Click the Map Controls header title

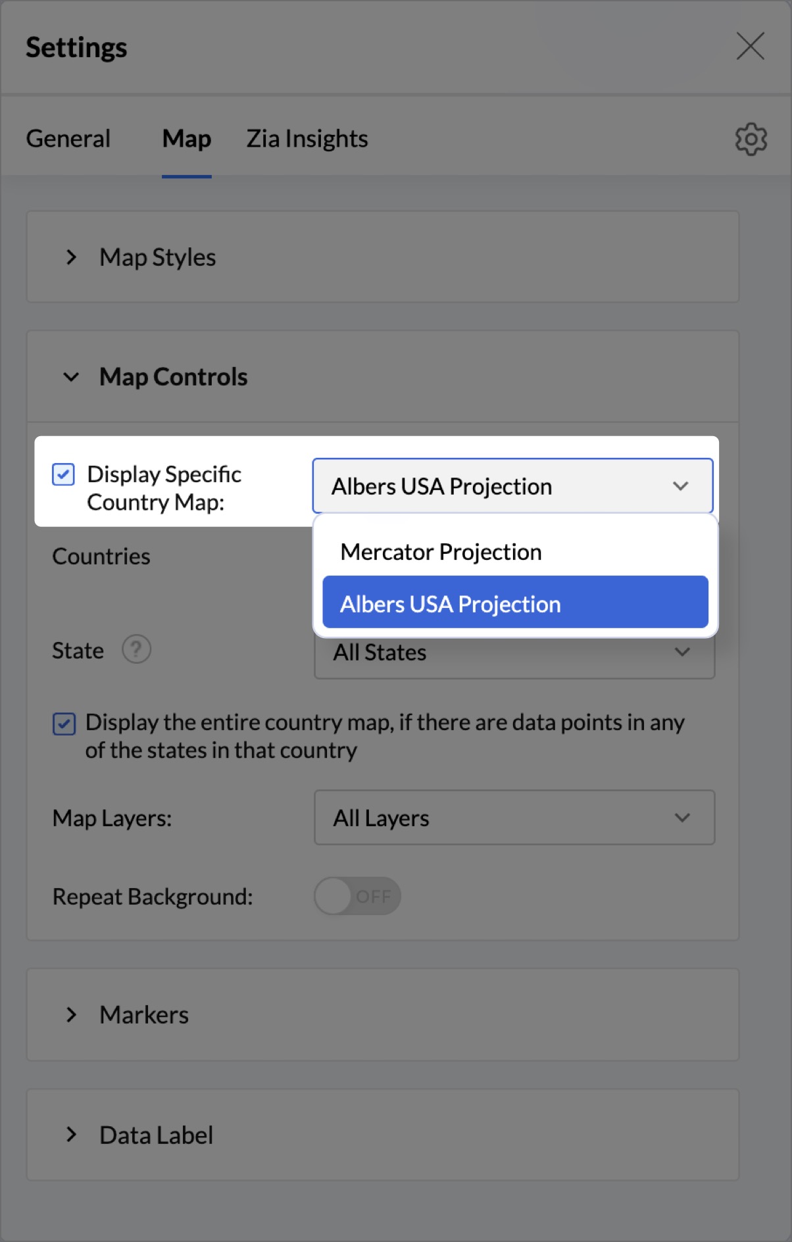[x=173, y=377]
